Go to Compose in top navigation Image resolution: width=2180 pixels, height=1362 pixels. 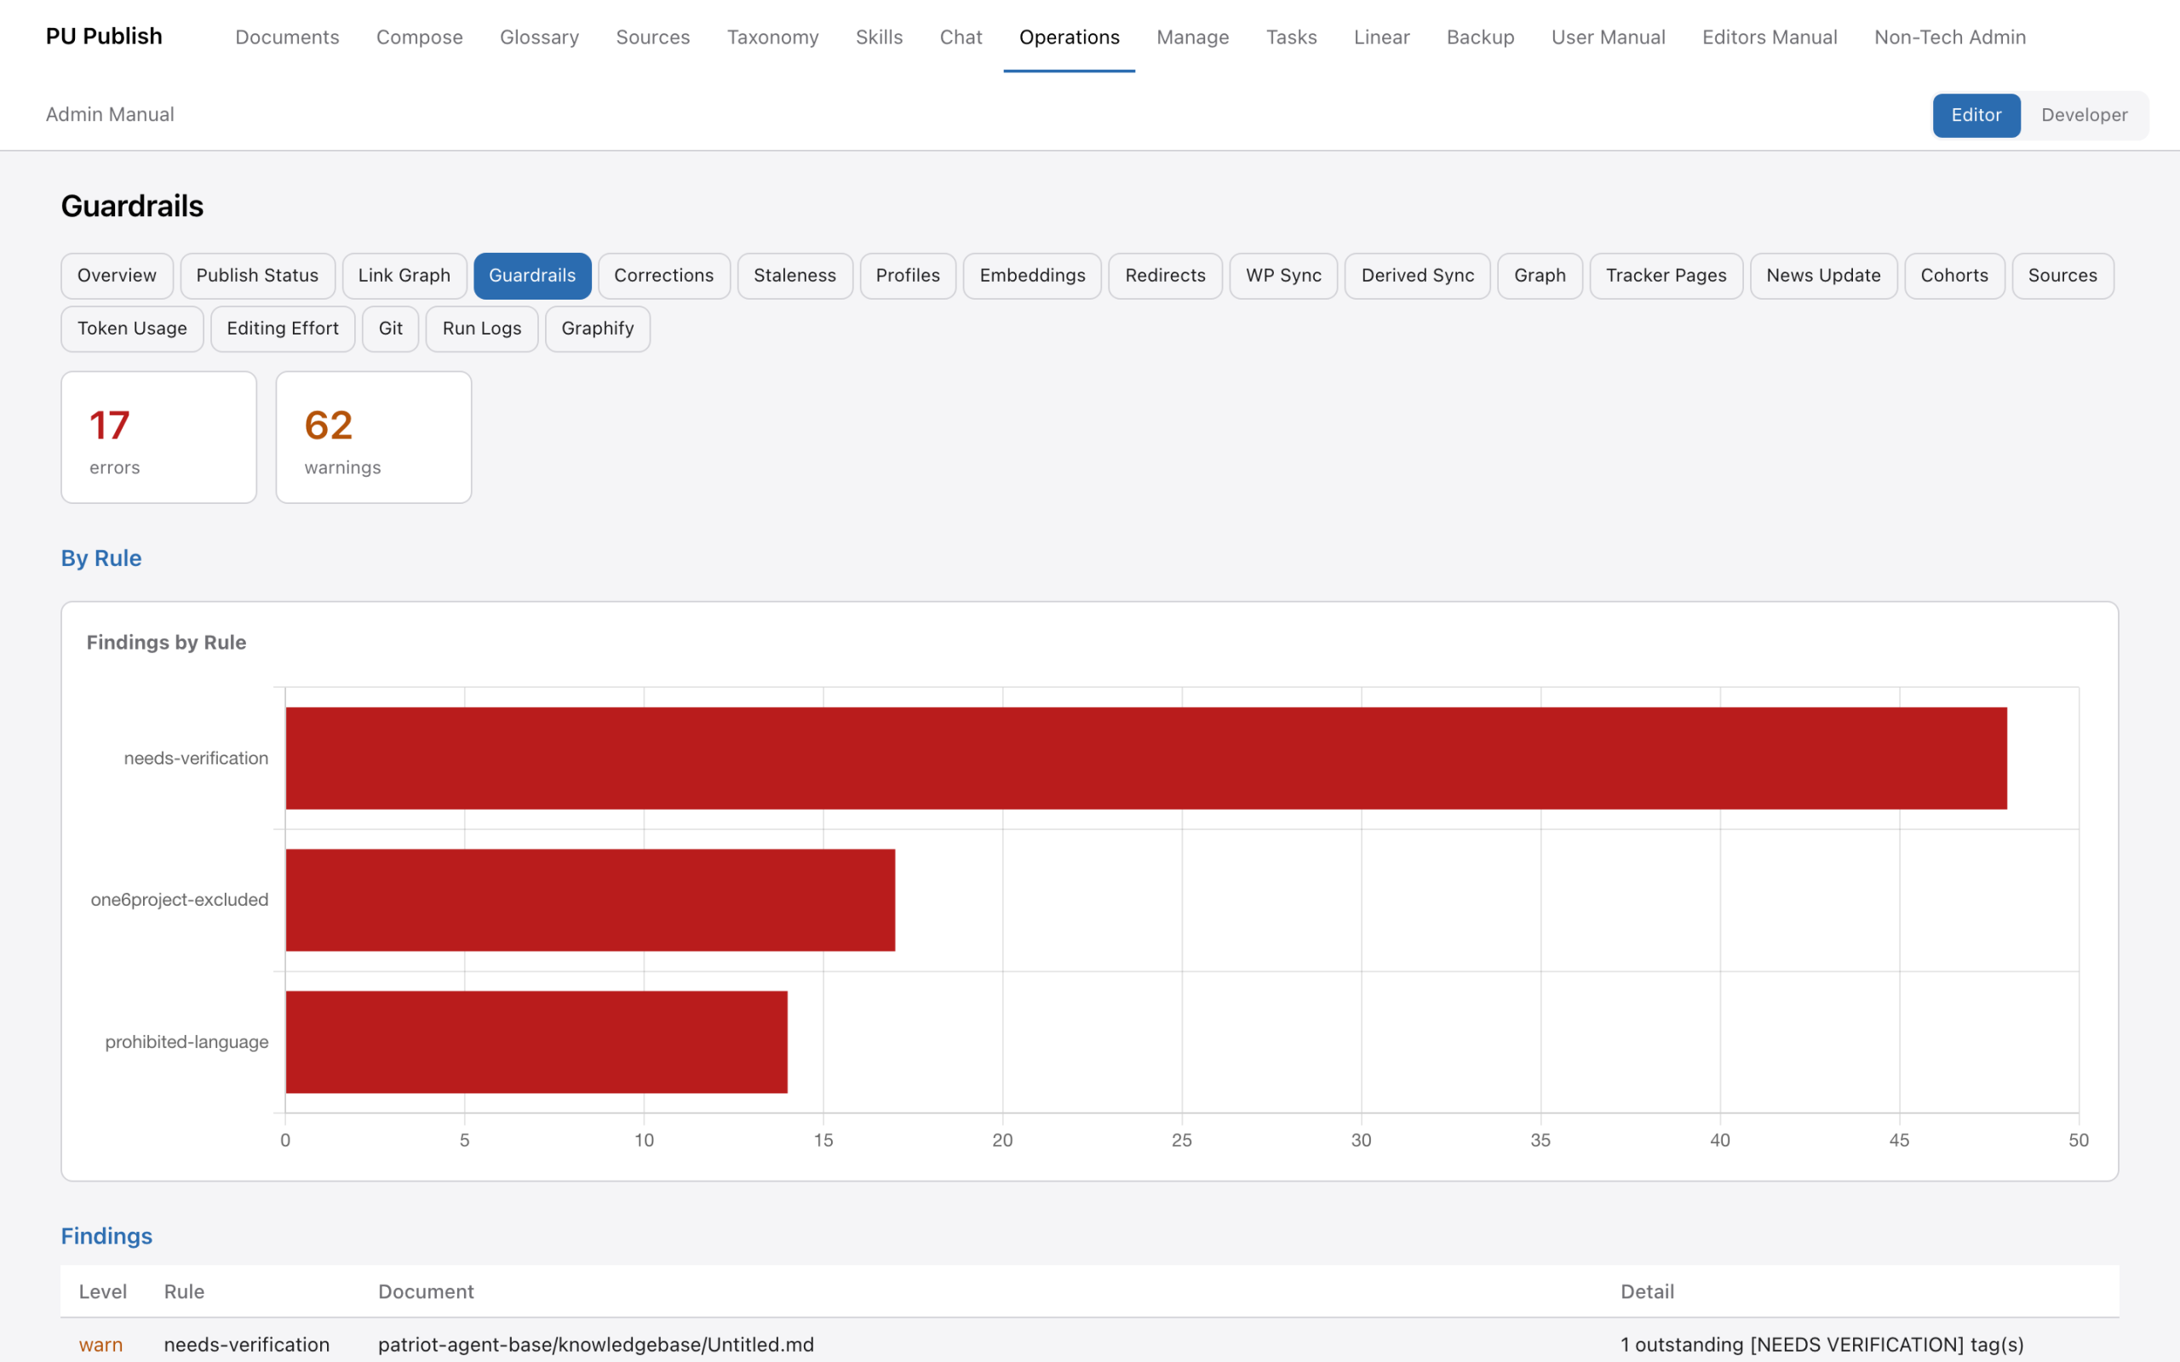click(x=420, y=37)
